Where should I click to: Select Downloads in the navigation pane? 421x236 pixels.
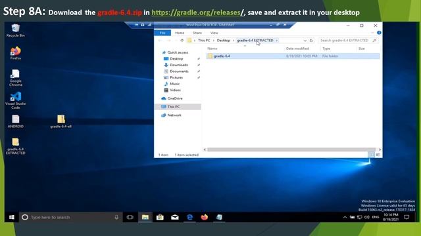(176, 65)
